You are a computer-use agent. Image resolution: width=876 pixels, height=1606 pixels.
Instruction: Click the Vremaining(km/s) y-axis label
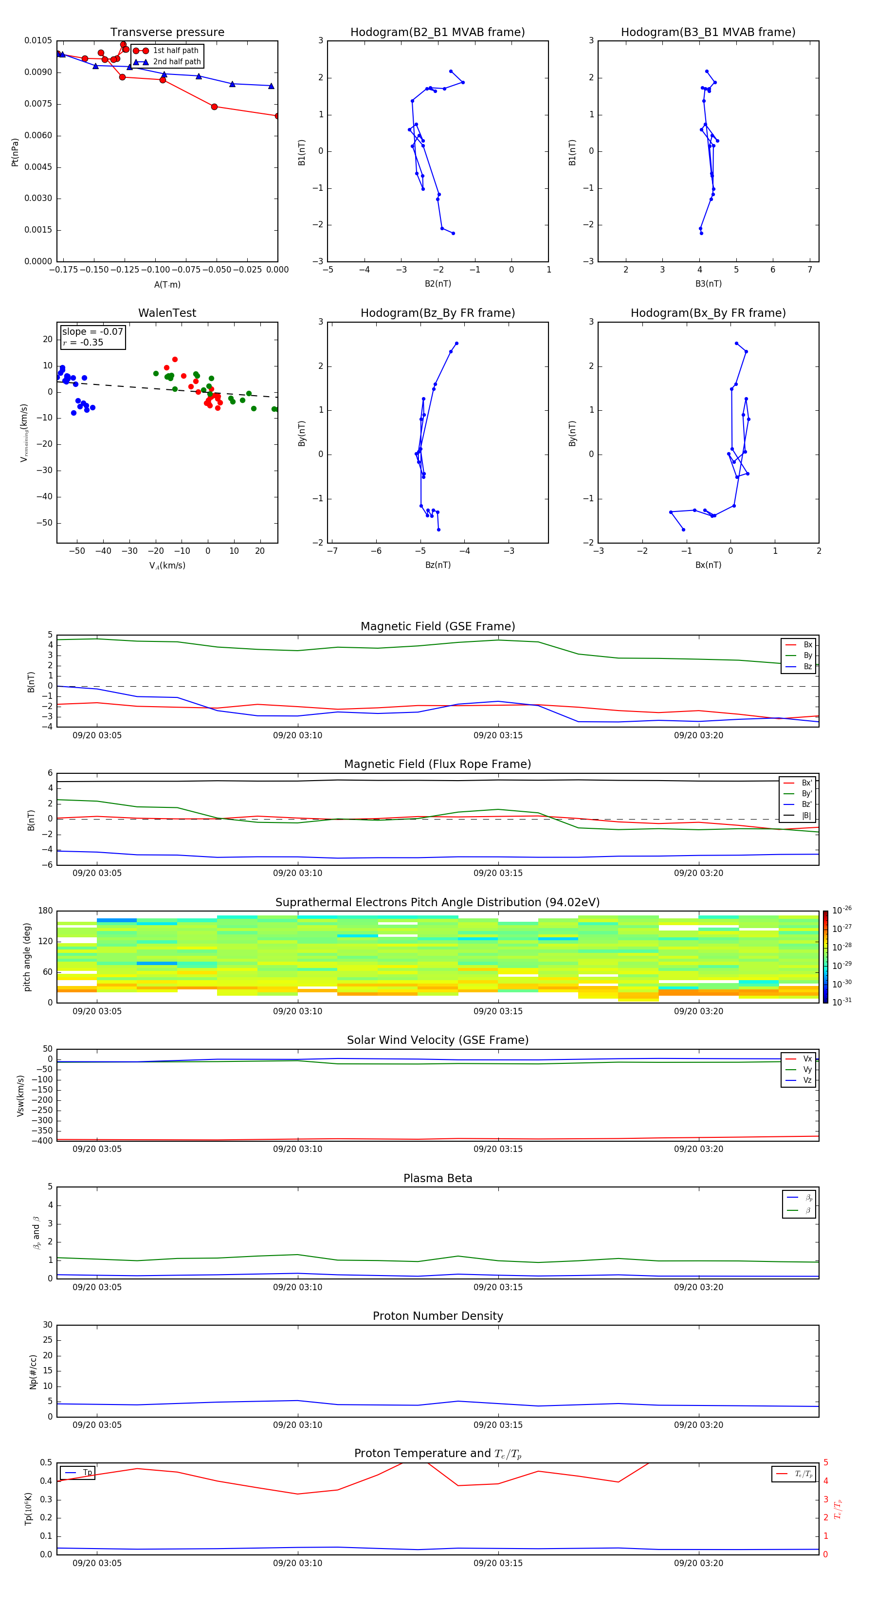pos(24,433)
